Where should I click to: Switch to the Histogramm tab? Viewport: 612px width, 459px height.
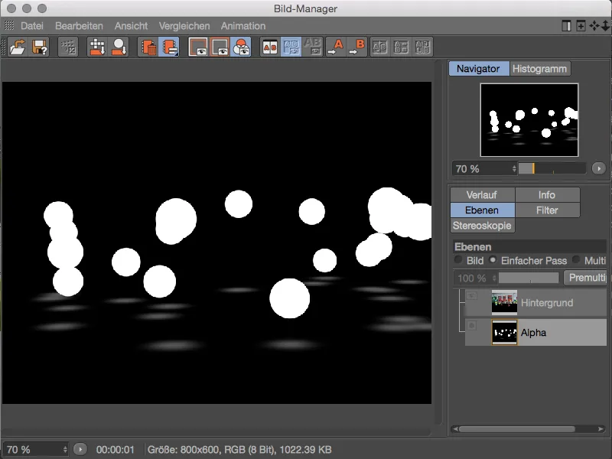[540, 69]
